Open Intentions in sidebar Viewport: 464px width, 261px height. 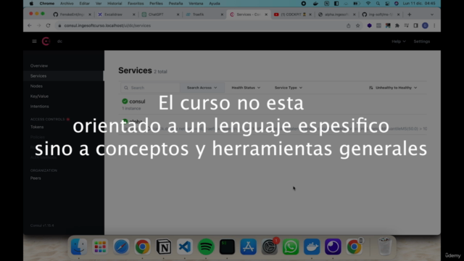click(x=39, y=107)
